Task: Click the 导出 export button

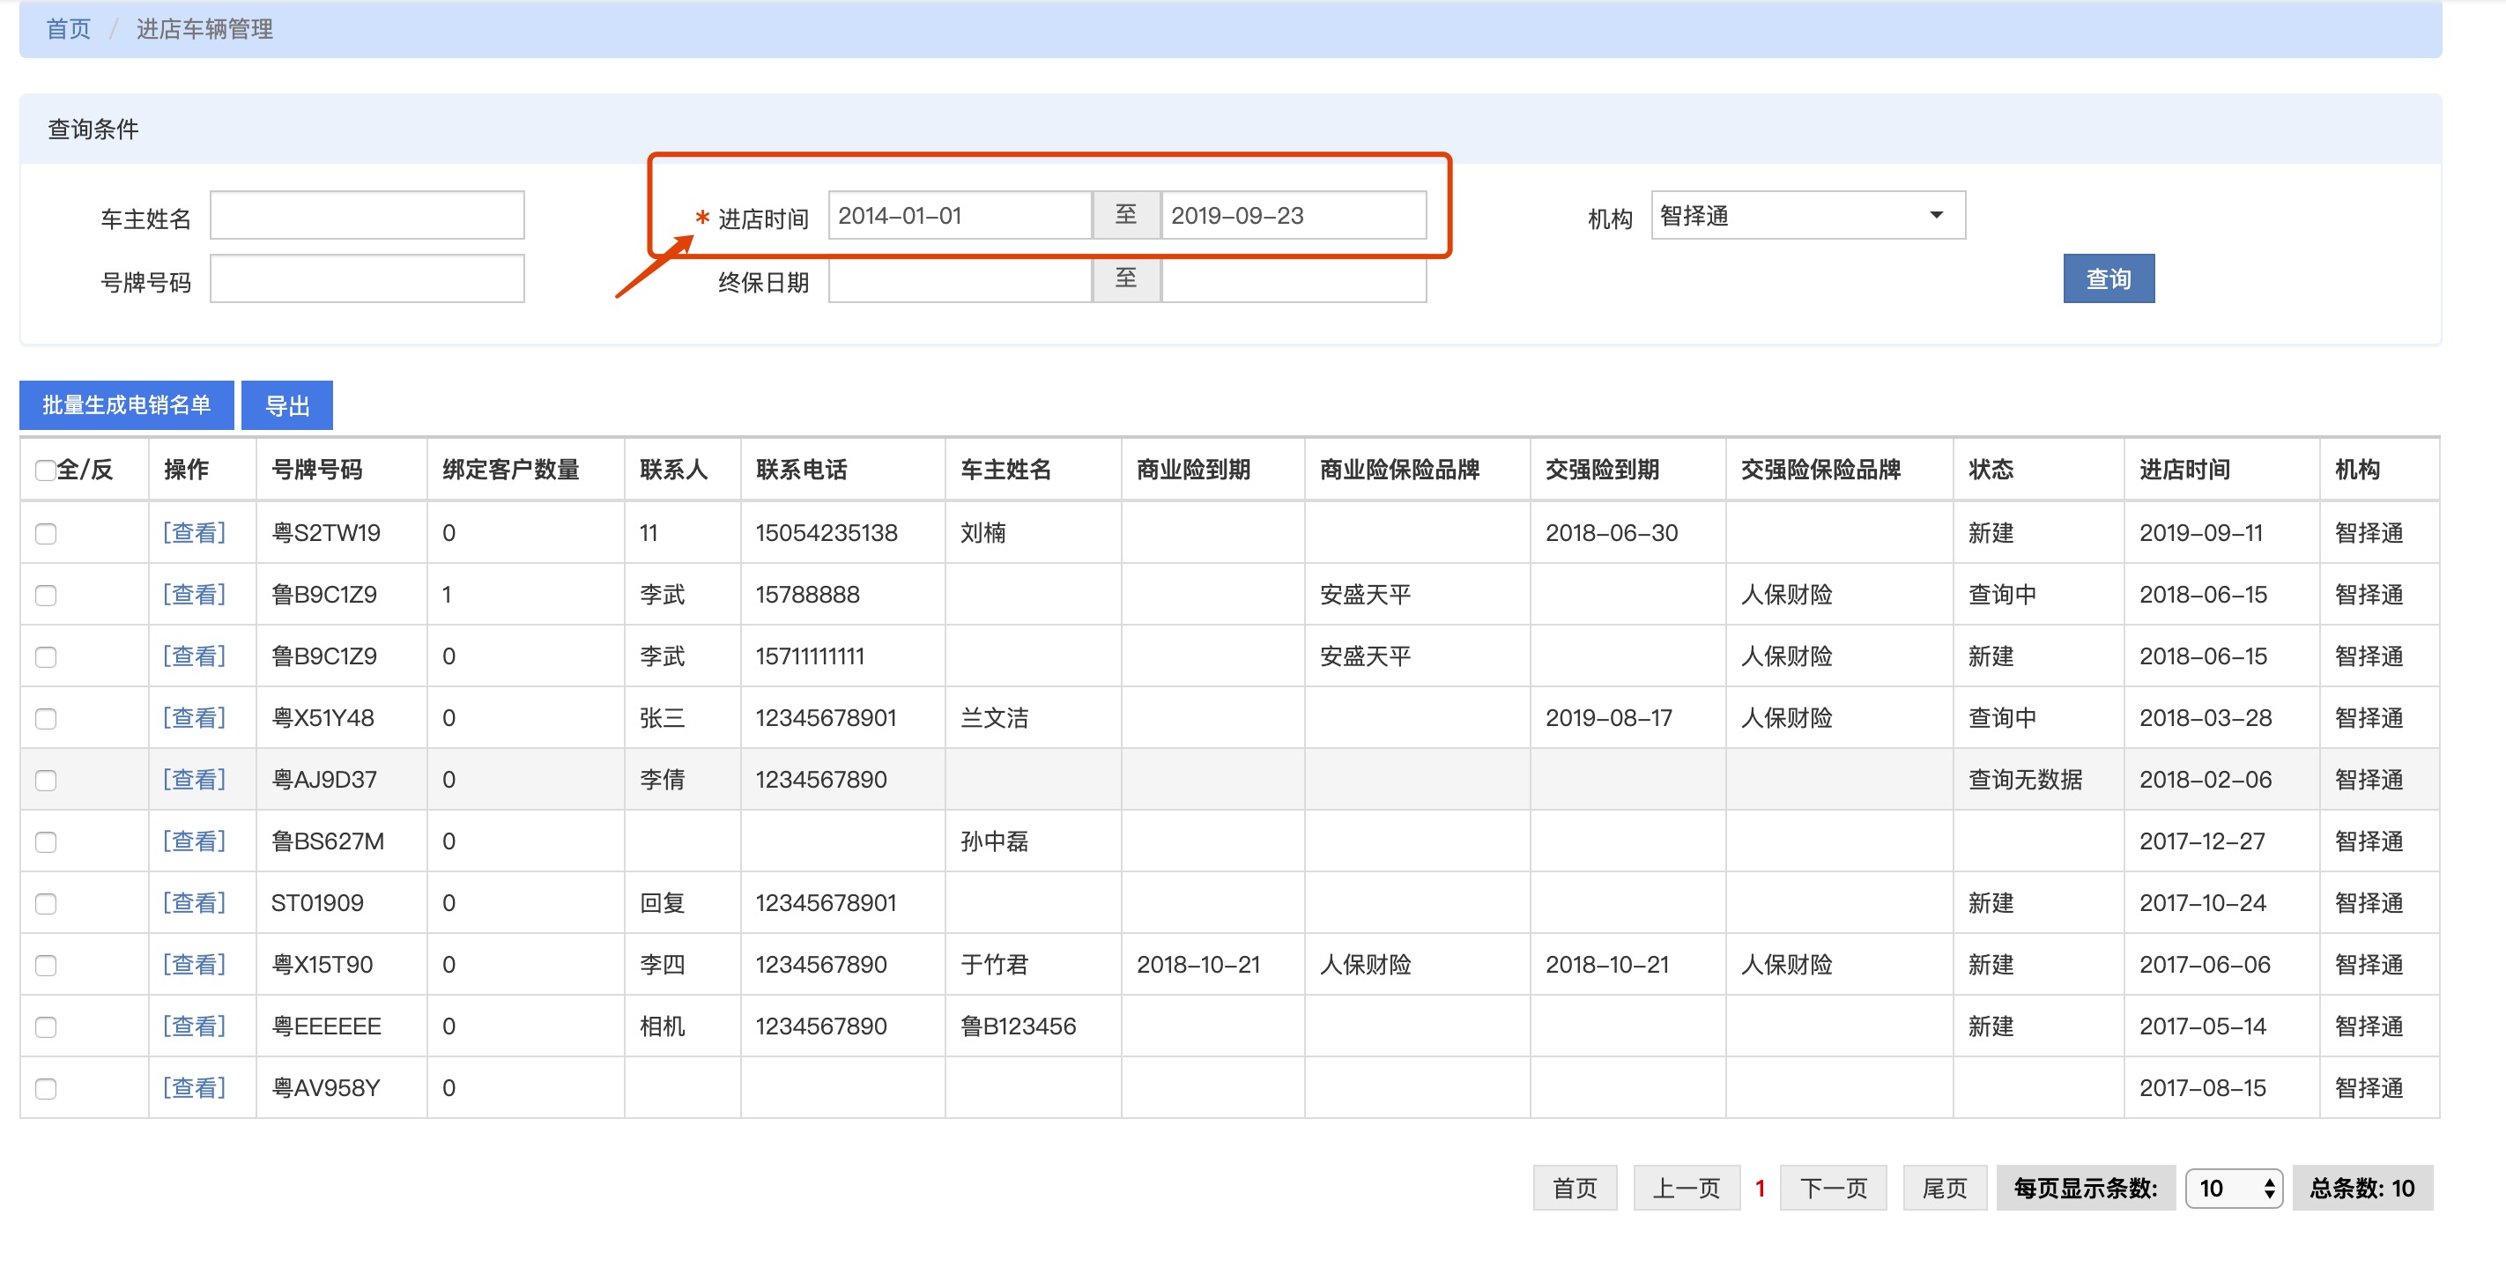Action: 287,404
